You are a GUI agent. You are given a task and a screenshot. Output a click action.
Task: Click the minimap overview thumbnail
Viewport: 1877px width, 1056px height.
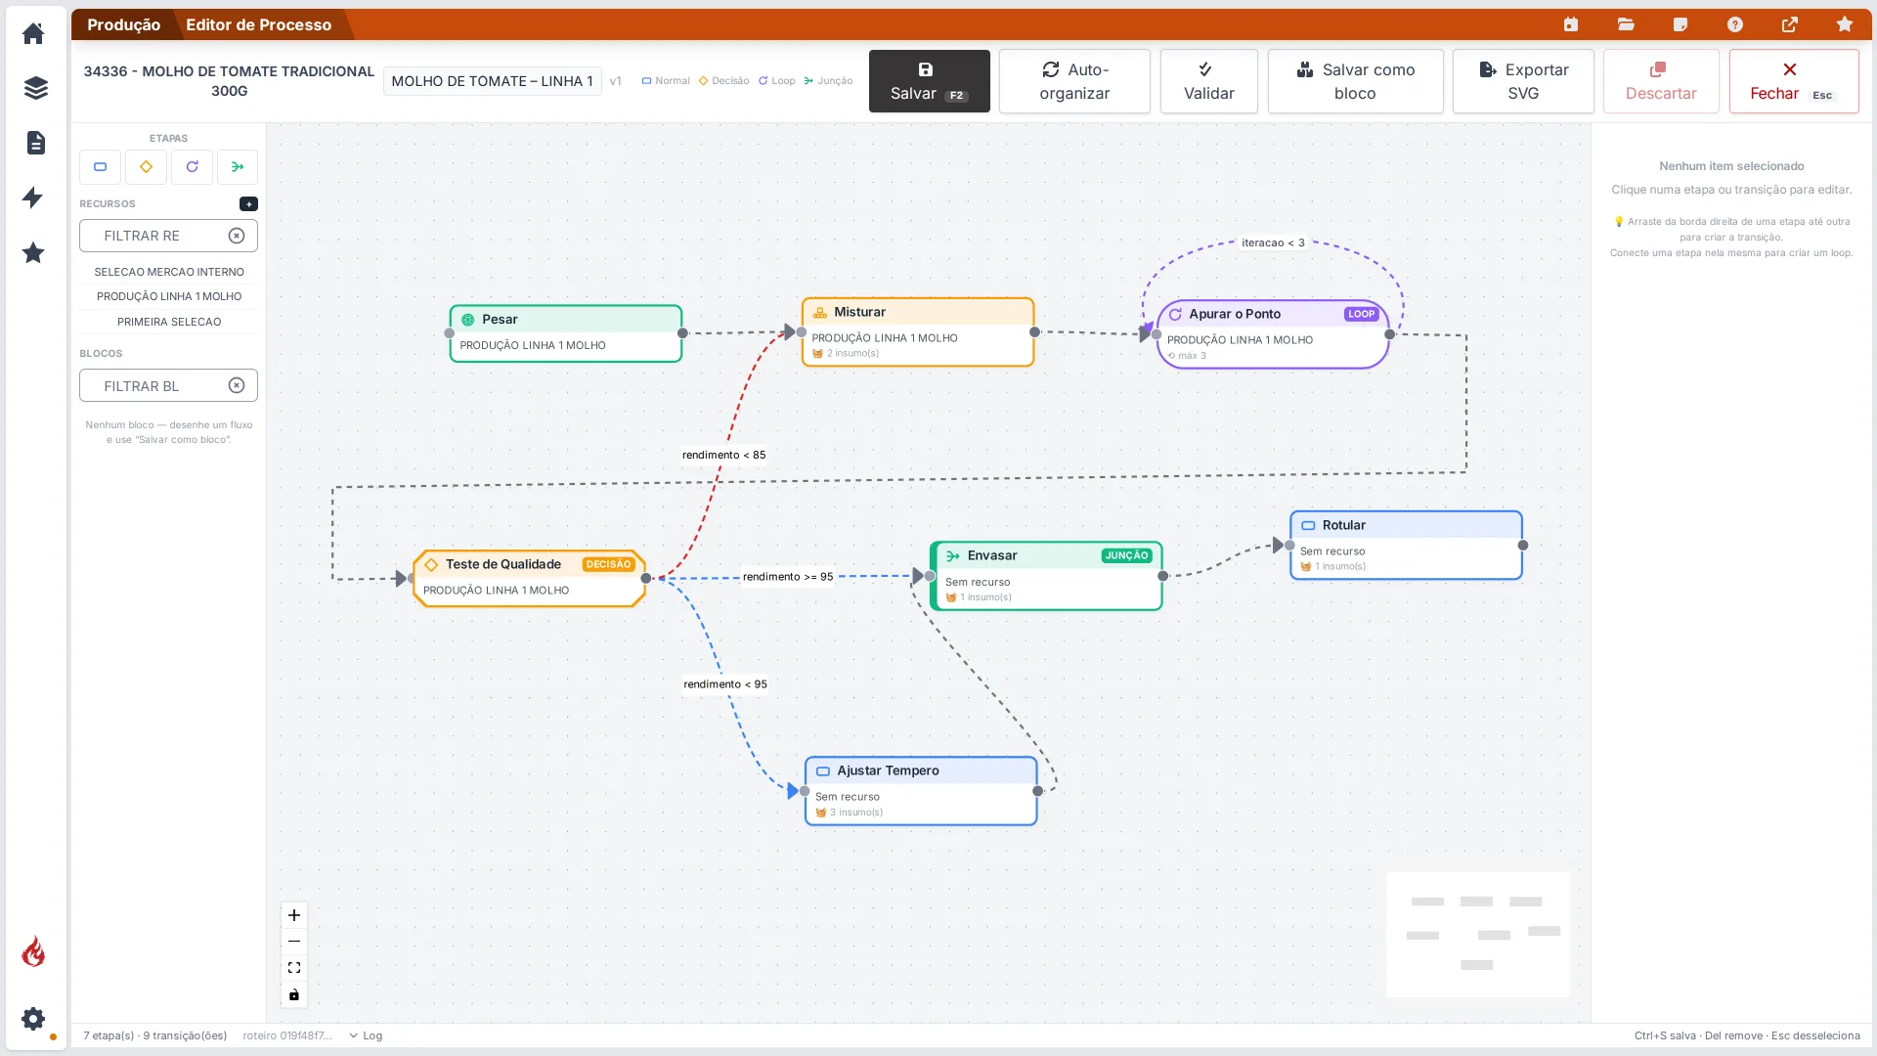pyautogui.click(x=1477, y=934)
